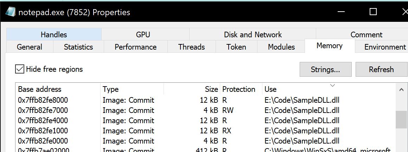
Task: Sort the list by Protection column
Action: pos(239,89)
